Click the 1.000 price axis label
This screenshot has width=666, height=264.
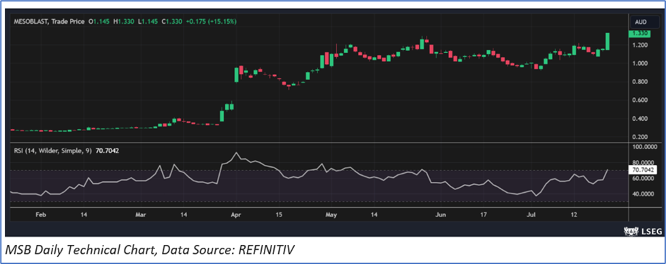(x=639, y=64)
